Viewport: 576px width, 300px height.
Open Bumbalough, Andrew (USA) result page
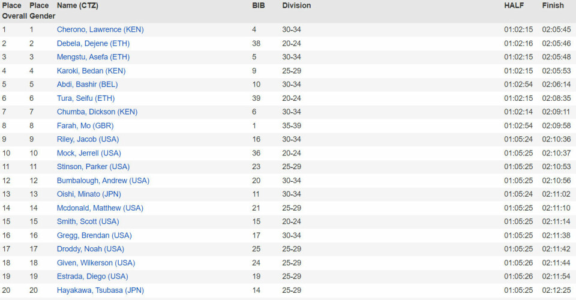click(x=103, y=181)
